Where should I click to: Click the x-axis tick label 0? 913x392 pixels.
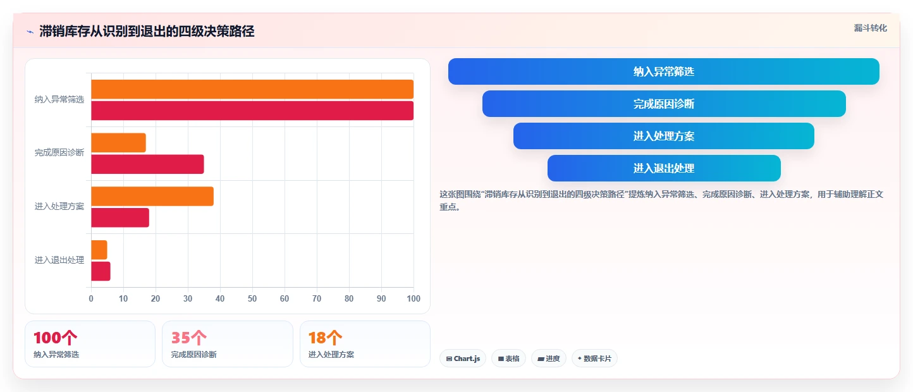[91, 298]
